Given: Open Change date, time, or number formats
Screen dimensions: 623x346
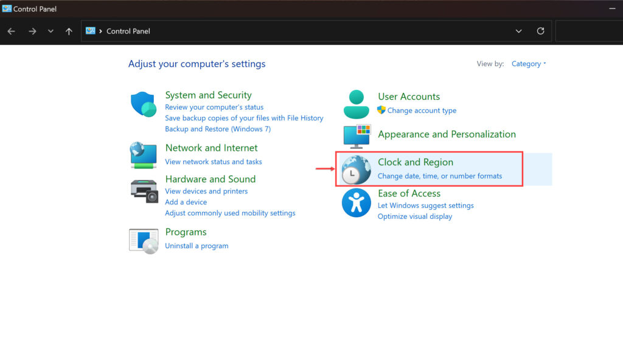Looking at the screenshot, I should point(440,176).
